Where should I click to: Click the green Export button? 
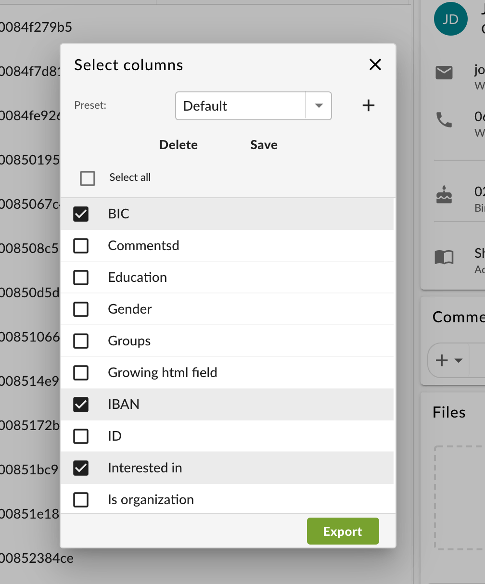(343, 532)
